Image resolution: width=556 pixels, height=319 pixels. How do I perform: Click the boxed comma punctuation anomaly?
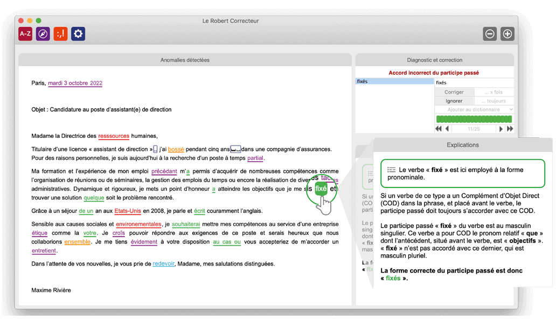point(155,149)
